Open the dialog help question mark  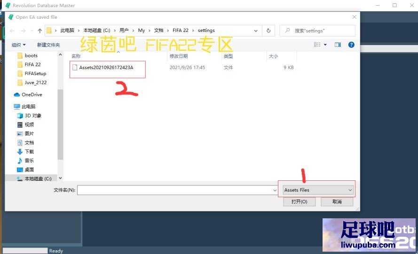coord(351,45)
